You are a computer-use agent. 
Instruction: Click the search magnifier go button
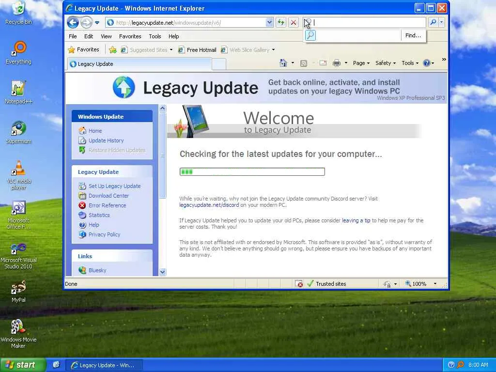433,22
